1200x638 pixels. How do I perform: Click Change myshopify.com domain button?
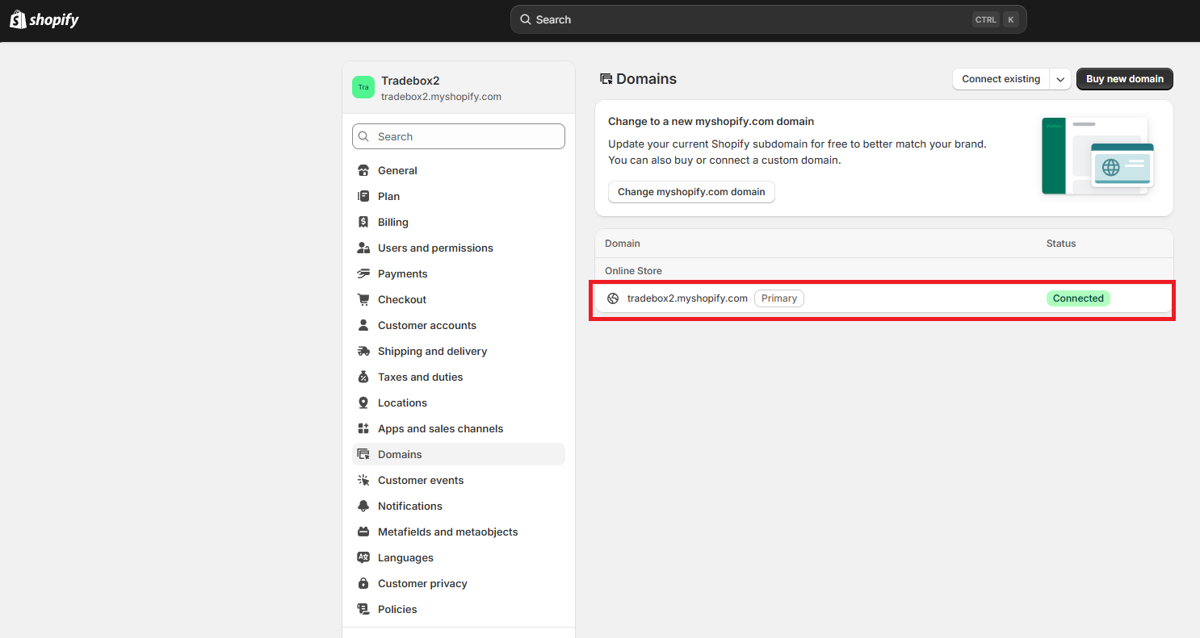(691, 192)
